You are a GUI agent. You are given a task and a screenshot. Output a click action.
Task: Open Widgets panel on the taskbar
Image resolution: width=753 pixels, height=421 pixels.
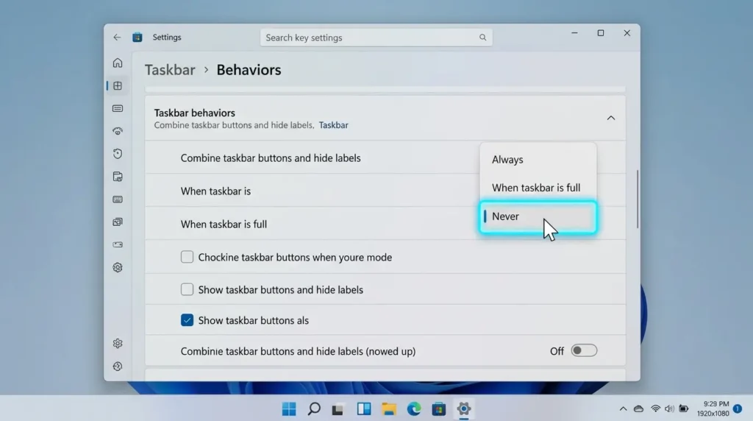(364, 409)
